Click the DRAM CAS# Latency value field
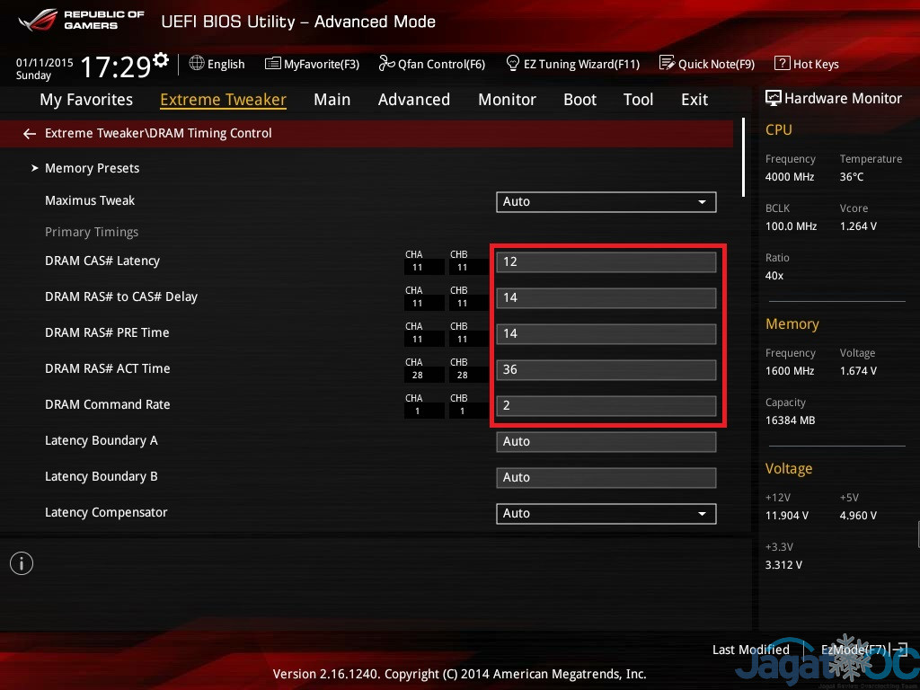Screen dimensions: 920x690 (606, 262)
